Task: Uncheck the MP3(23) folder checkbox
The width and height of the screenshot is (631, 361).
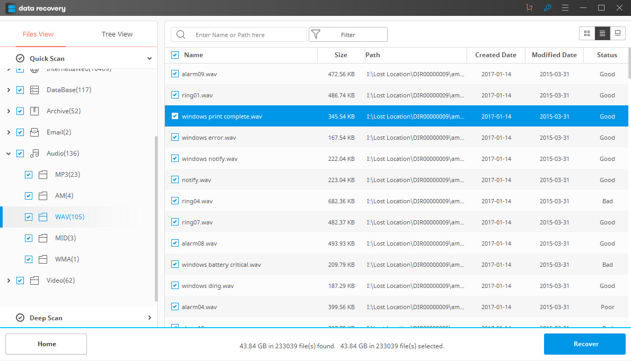Action: point(29,175)
